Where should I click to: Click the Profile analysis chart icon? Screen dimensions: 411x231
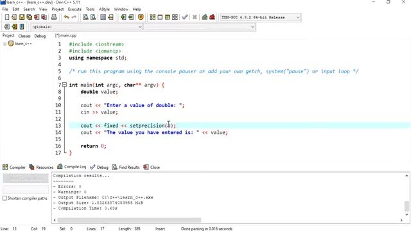[205, 17]
